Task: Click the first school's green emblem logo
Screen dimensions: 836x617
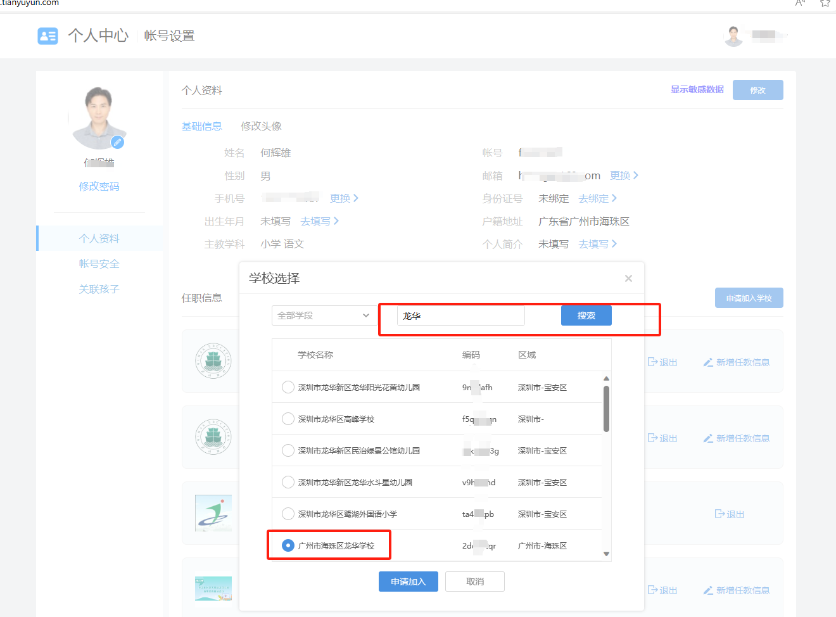Action: 213,361
